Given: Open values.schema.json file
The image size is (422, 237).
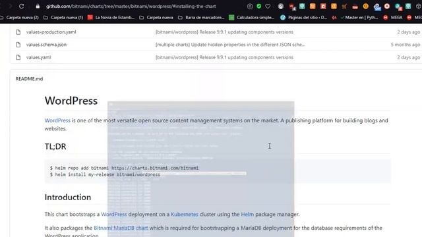Looking at the screenshot, I should tap(46, 45).
